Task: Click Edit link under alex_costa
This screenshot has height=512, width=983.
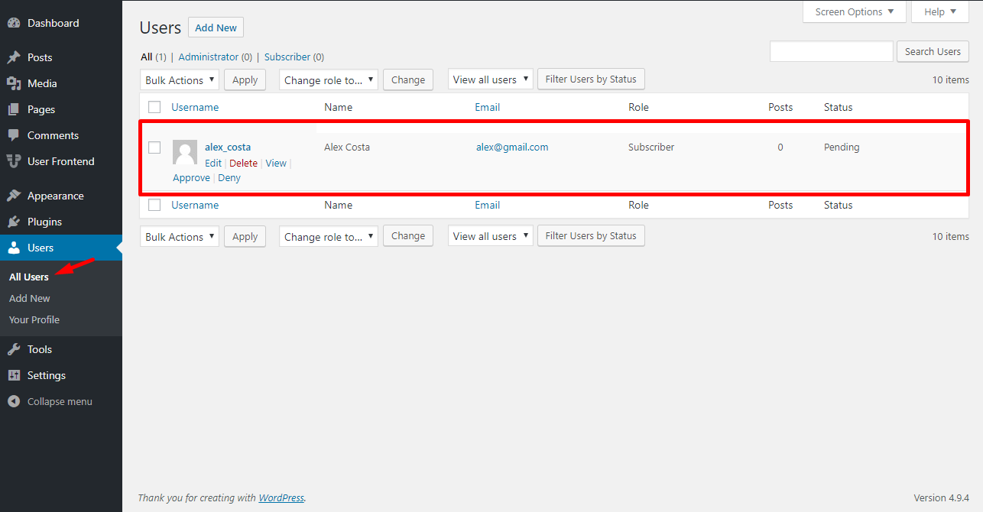Action: click(x=213, y=163)
